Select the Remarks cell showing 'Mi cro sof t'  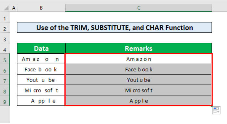[139, 90]
